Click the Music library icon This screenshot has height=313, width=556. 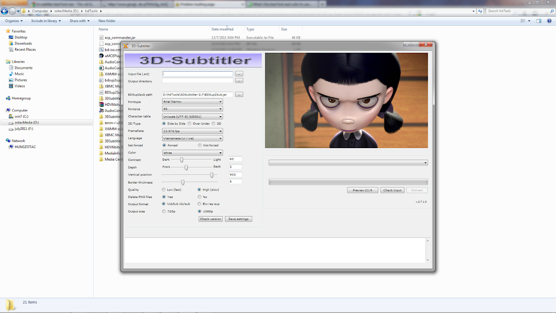[11, 74]
